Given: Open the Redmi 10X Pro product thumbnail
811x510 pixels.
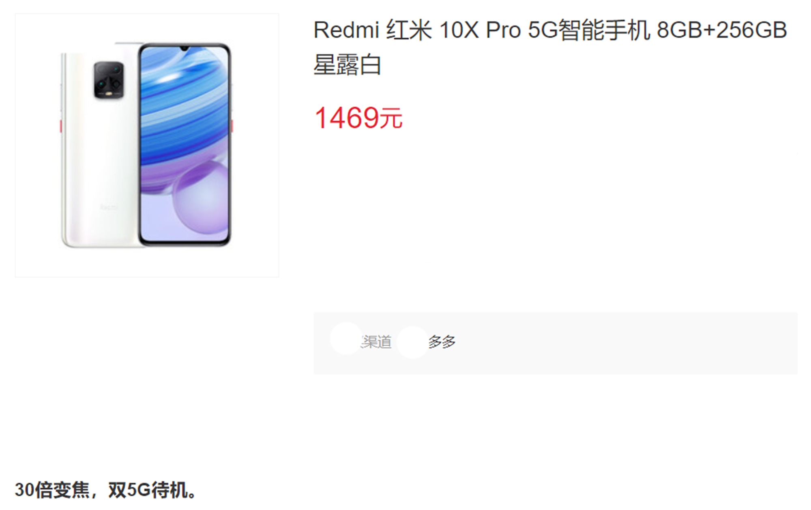Looking at the screenshot, I should pos(147,145).
